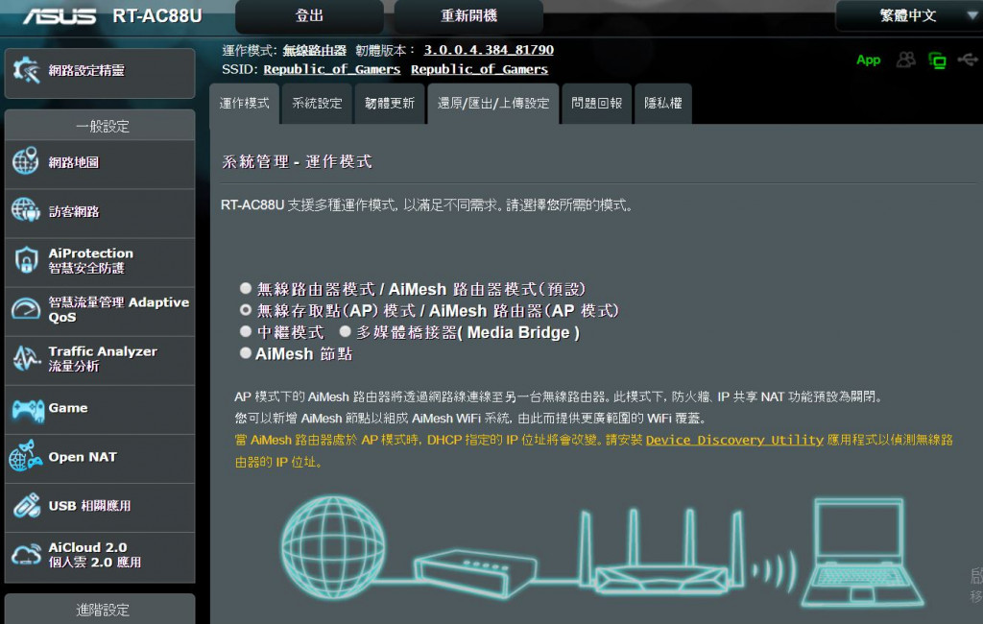Click the 登出 logout button
Image resolution: width=983 pixels, height=624 pixels.
[309, 16]
